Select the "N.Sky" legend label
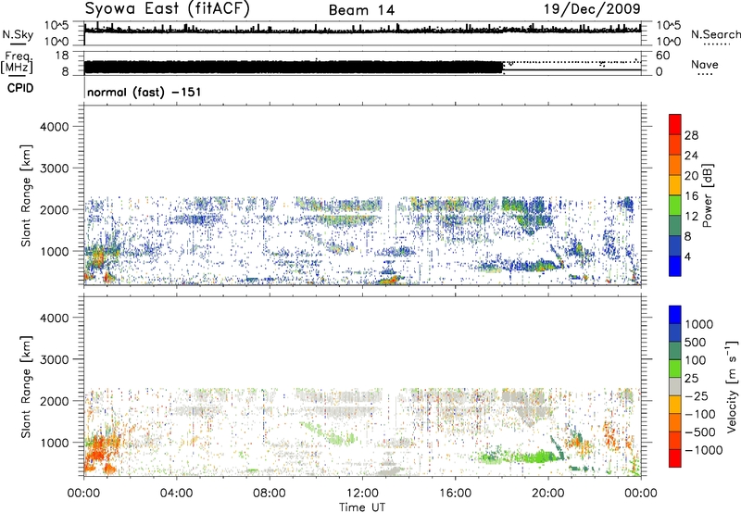Screen dimensions: 741x513 (18, 34)
